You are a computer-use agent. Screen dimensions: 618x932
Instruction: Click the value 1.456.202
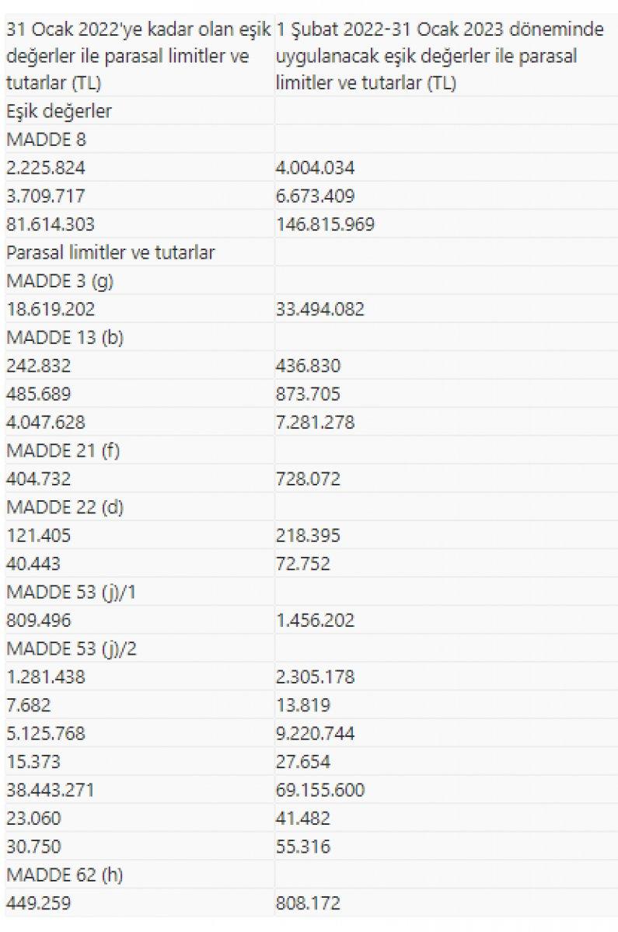[x=316, y=621]
